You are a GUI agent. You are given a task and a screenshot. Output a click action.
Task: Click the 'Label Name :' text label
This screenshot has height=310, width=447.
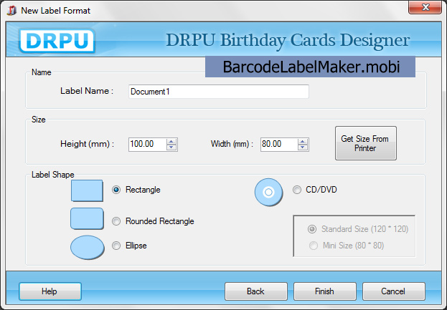[87, 91]
